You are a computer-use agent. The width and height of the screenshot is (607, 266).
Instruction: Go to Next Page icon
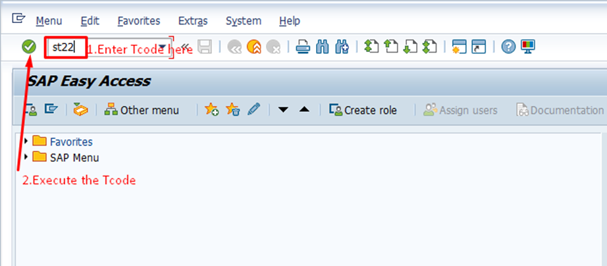point(410,47)
